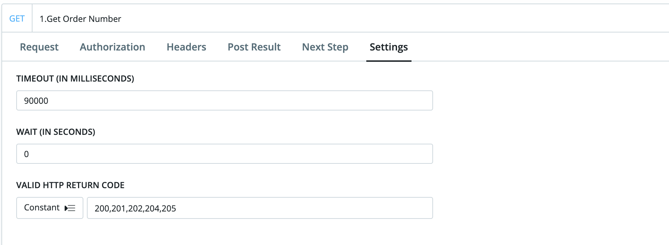Click the 'VALID HTTP RETURN CODE' label
Viewport: 669px width, 245px height.
[70, 185]
